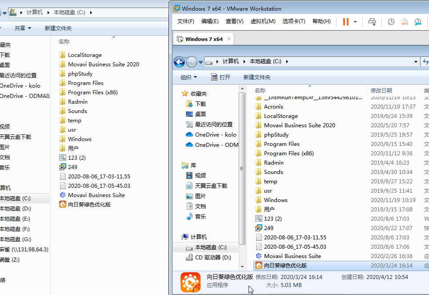This screenshot has height=295, width=429.
Task: Expand the 组织 dropdown menu
Action: [x=188, y=77]
